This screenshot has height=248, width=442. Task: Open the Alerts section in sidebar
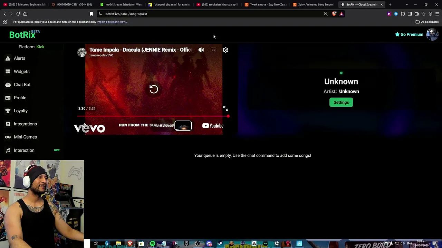pyautogui.click(x=20, y=58)
